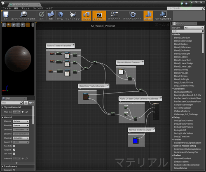Image resolution: width=206 pixels, height=172 pixels.
Task: Tick the Use Material Attributes checkbox
Action: [x=14, y=154]
